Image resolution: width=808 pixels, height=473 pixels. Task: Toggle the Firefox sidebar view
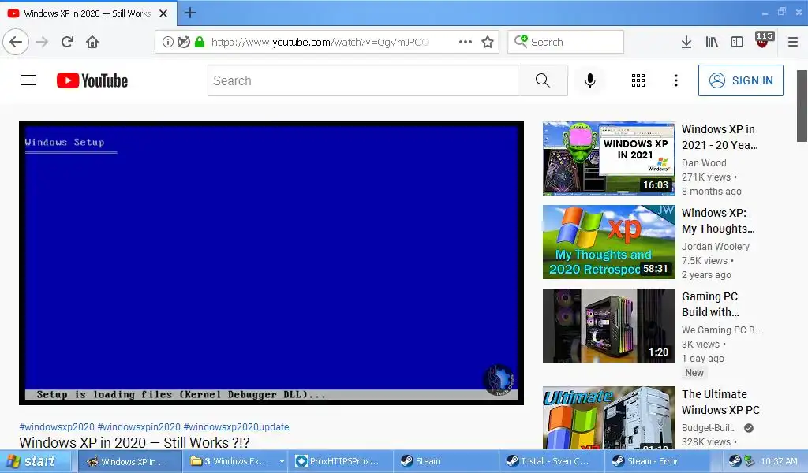click(737, 42)
